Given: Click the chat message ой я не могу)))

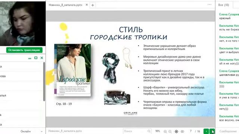Looking at the screenshot, I should click(229, 64).
